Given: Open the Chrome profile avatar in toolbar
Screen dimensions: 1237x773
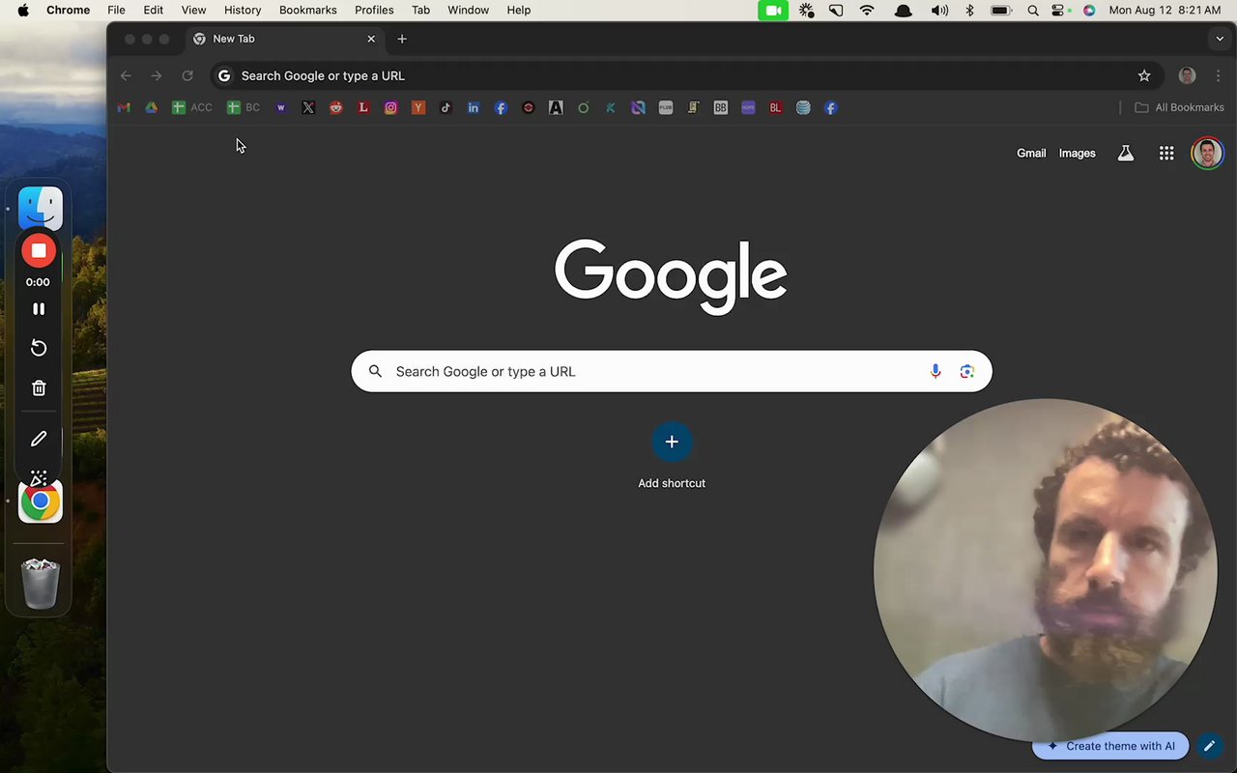Looking at the screenshot, I should 1187,75.
